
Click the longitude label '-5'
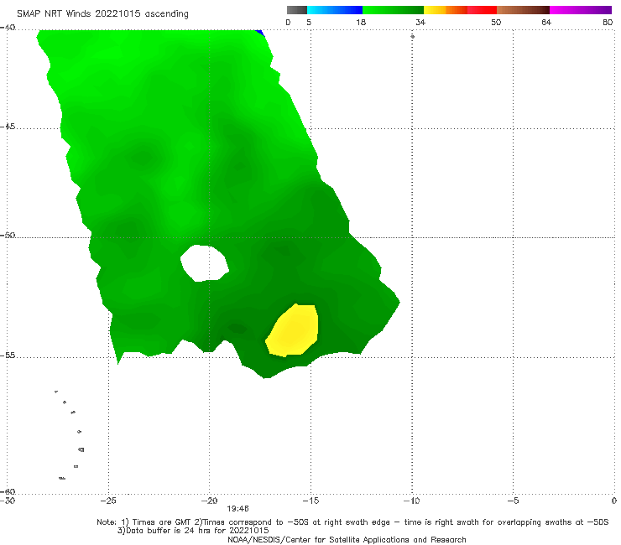tap(513, 501)
